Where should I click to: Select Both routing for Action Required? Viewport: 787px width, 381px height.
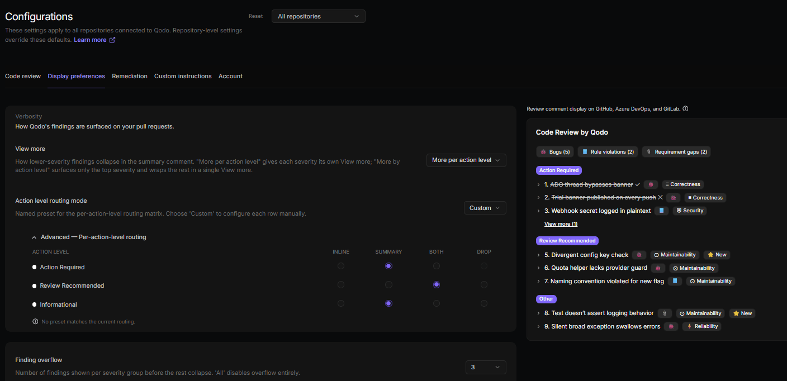click(437, 266)
